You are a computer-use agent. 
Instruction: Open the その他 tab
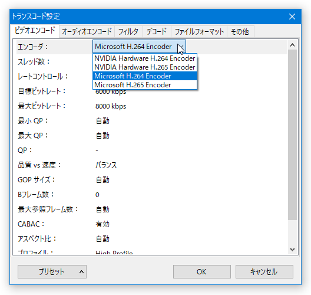[x=240, y=32]
